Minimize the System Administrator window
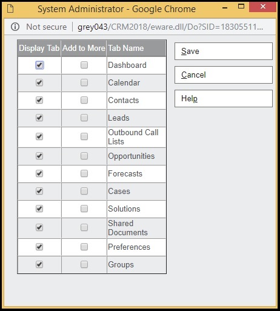The width and height of the screenshot is (280, 311). [x=225, y=8]
